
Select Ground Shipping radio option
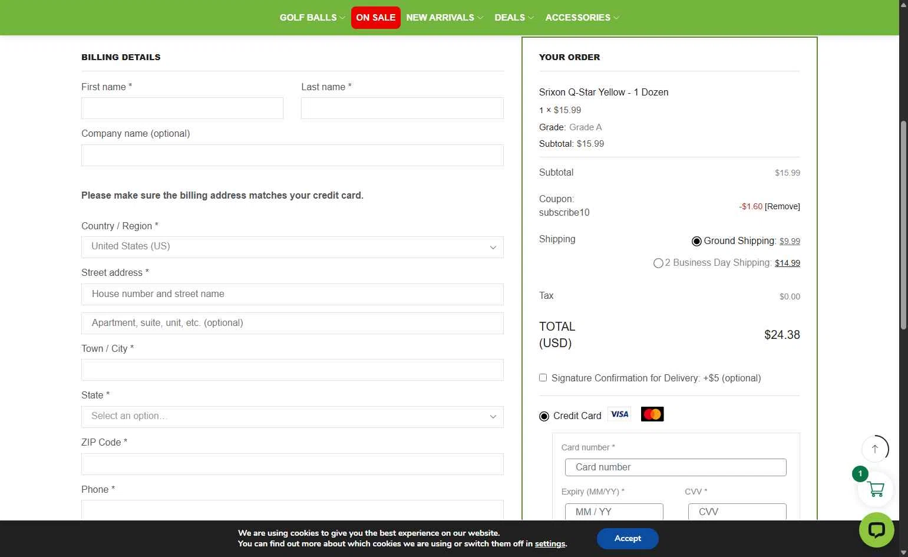[696, 241]
